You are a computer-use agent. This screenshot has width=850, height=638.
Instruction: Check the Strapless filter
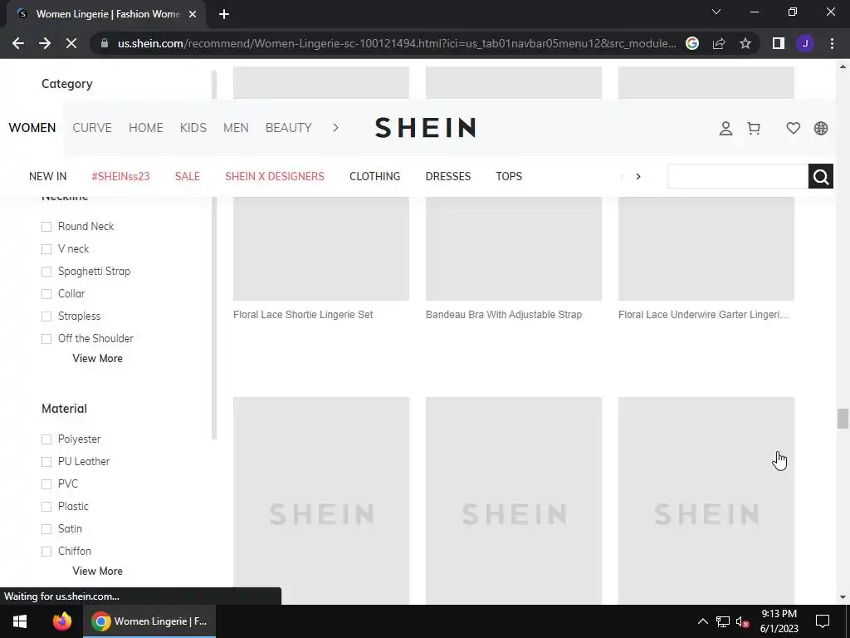coord(46,317)
